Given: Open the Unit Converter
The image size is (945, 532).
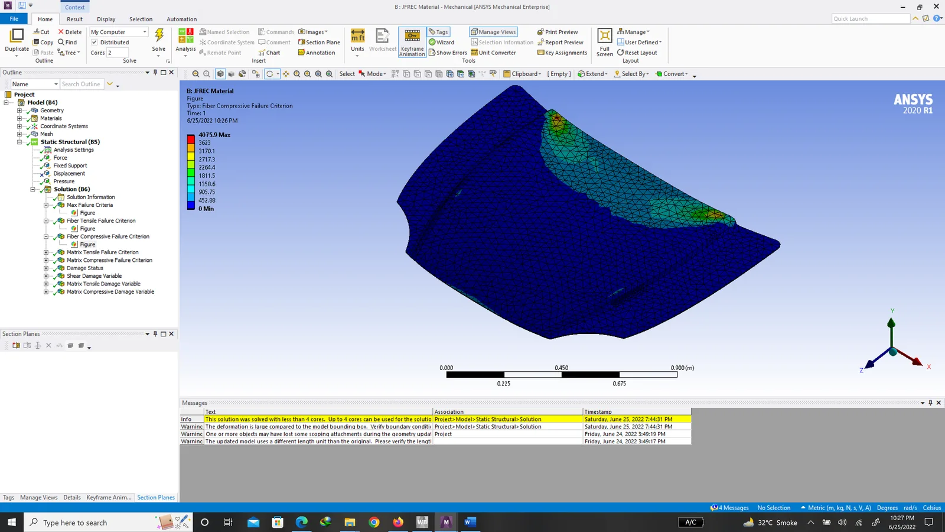Looking at the screenshot, I should pos(493,53).
